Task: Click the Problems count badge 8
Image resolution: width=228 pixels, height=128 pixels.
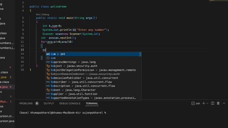Action: point(37,103)
